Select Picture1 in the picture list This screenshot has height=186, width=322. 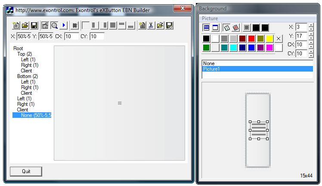tap(211, 69)
